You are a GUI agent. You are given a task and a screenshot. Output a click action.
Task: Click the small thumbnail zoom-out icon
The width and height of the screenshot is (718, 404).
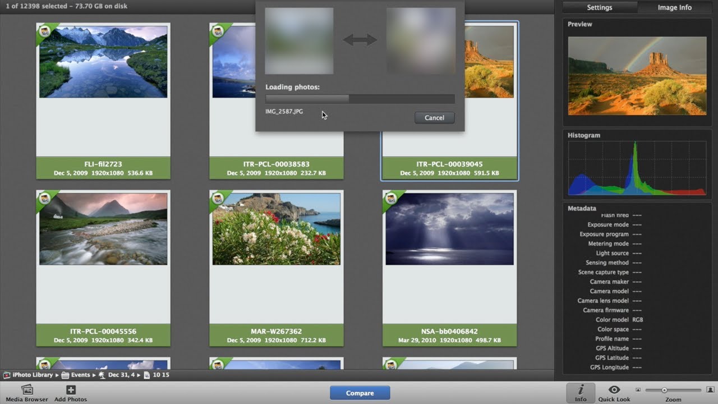[638, 389]
